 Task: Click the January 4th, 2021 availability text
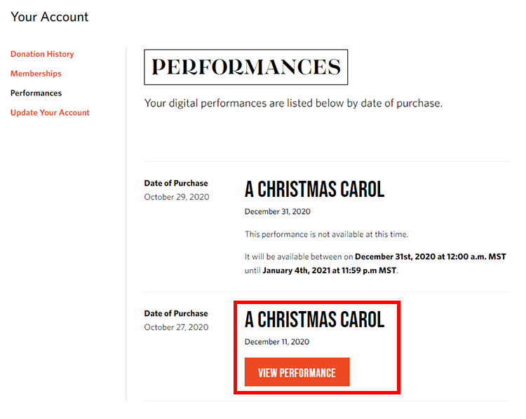click(330, 270)
